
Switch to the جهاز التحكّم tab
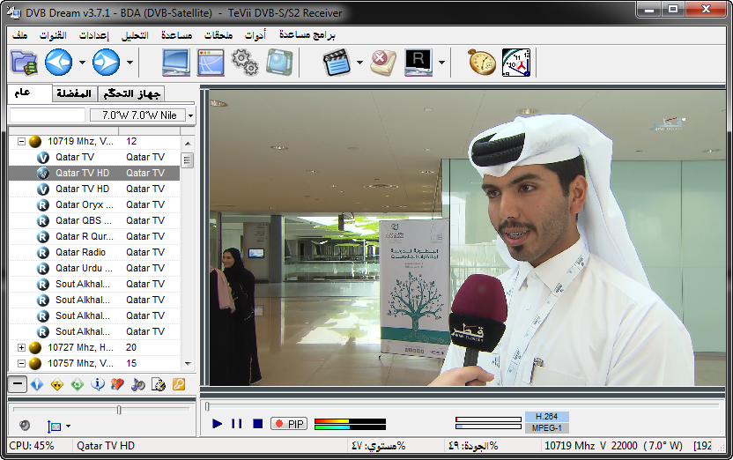[132, 94]
